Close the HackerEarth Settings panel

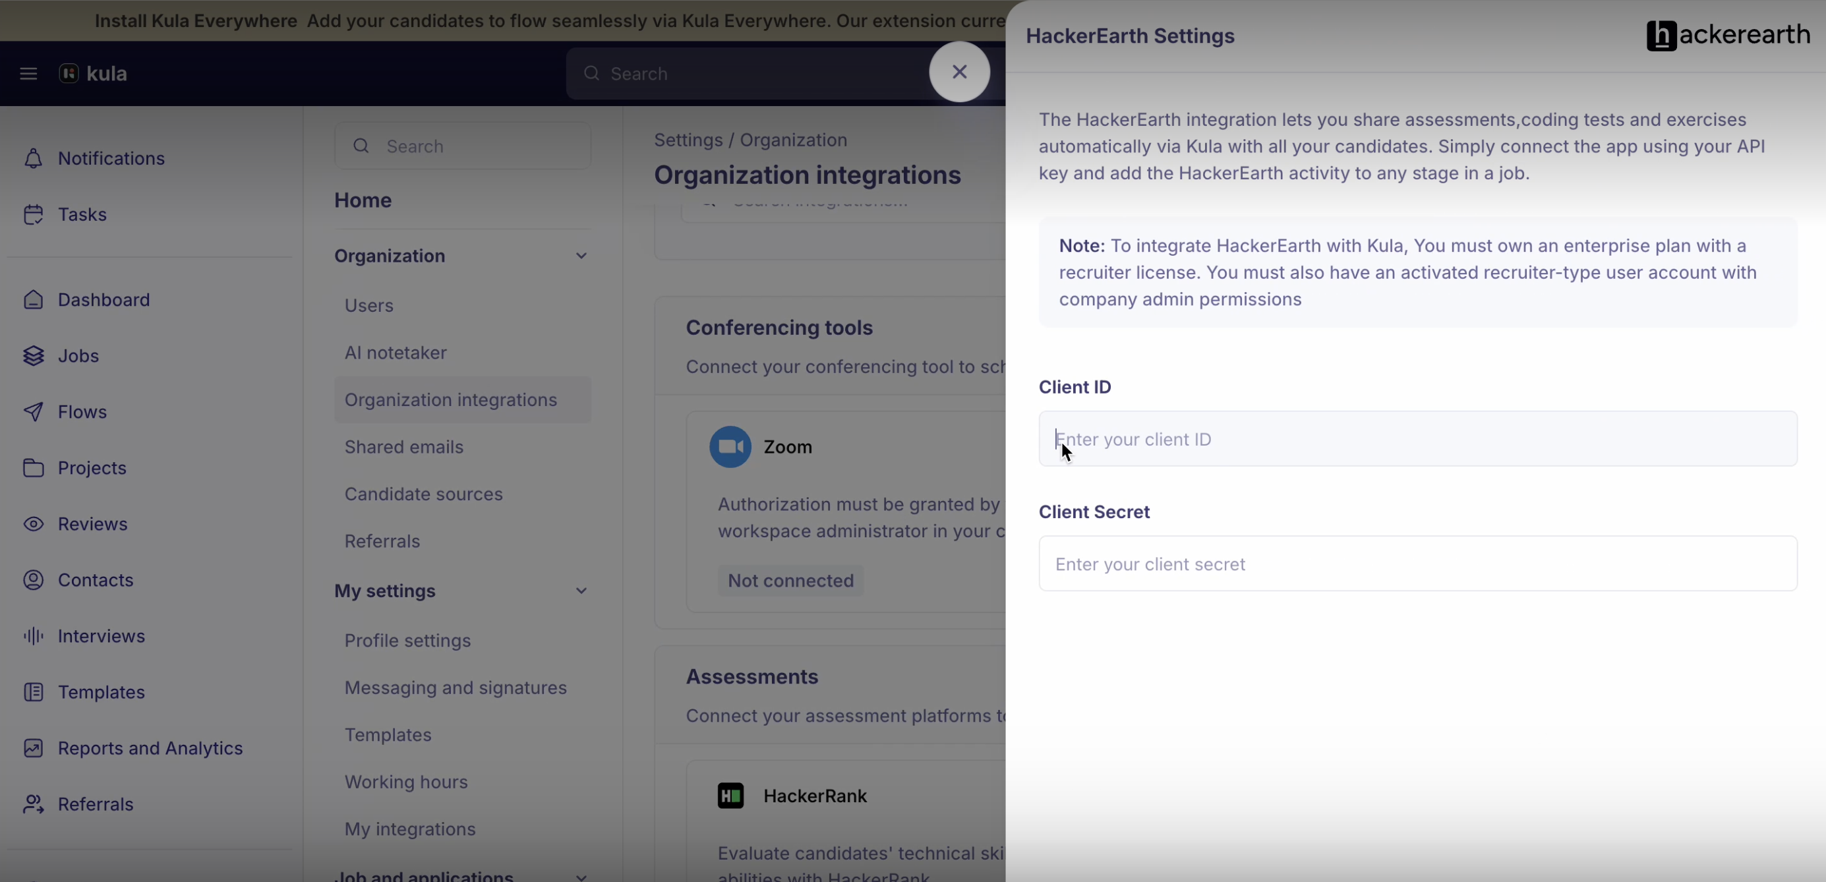[959, 72]
